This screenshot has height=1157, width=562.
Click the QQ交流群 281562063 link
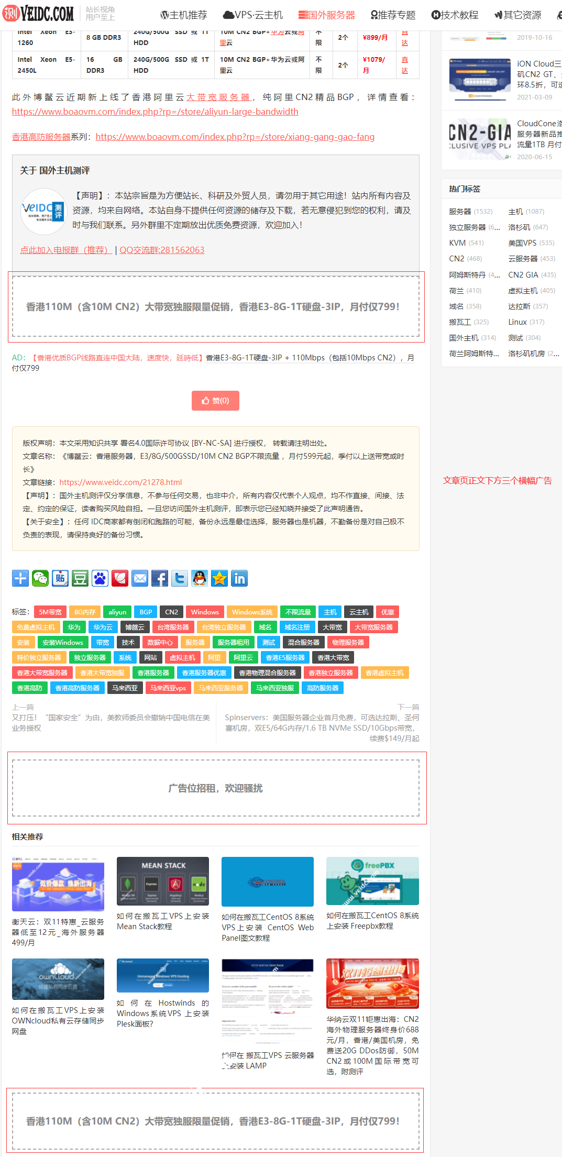point(162,250)
